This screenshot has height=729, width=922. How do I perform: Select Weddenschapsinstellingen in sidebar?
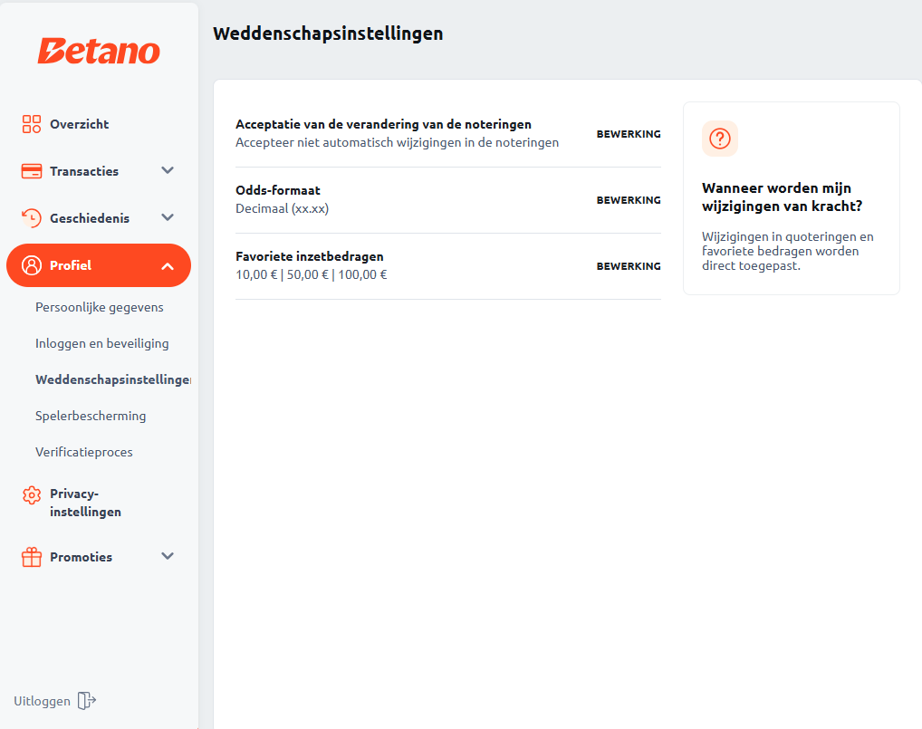click(113, 379)
